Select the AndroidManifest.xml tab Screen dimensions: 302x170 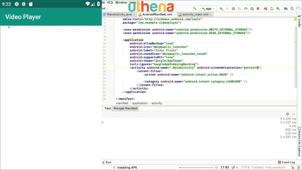[157, 14]
